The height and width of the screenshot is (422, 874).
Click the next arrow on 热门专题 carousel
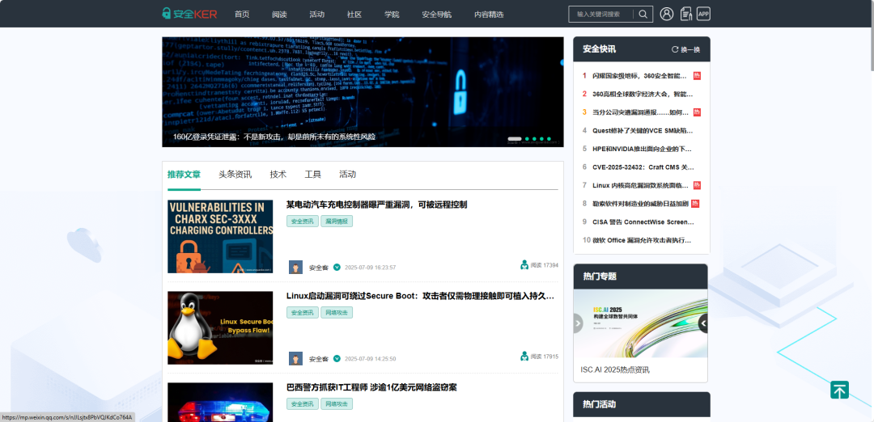click(x=703, y=323)
